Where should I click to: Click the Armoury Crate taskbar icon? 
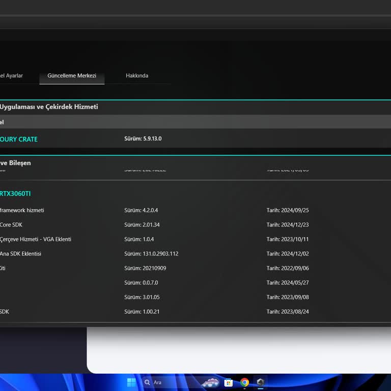[260, 382]
